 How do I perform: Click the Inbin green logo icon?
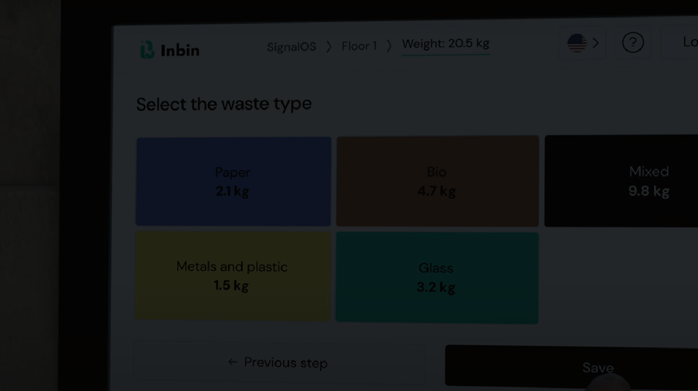coord(147,50)
